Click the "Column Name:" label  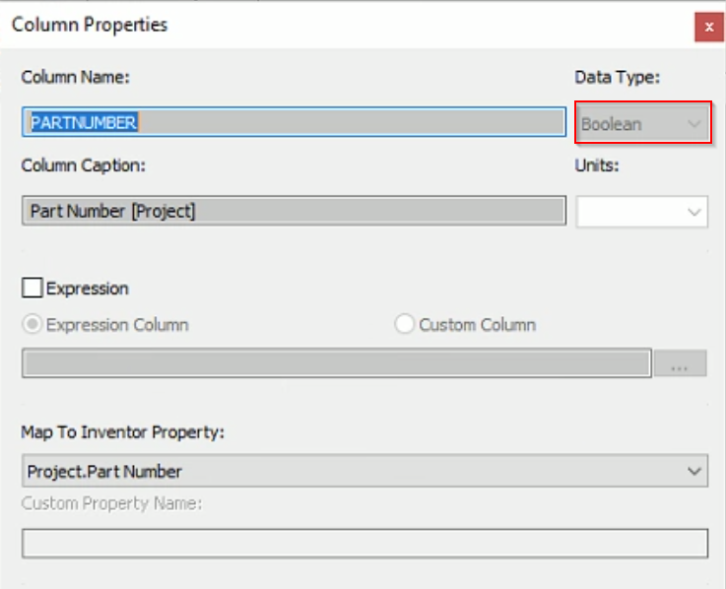[76, 77]
